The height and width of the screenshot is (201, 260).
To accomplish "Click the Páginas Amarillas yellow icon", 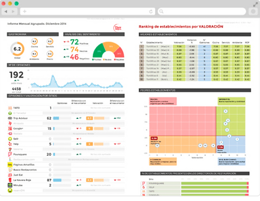I will coord(10,165).
